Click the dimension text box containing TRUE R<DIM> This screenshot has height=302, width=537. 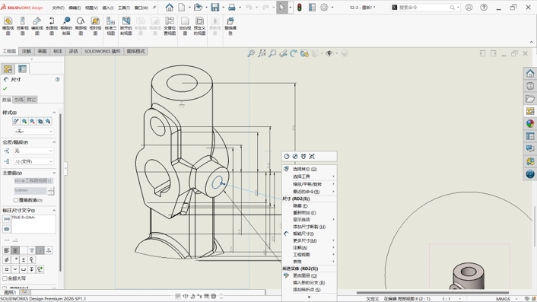[33, 224]
